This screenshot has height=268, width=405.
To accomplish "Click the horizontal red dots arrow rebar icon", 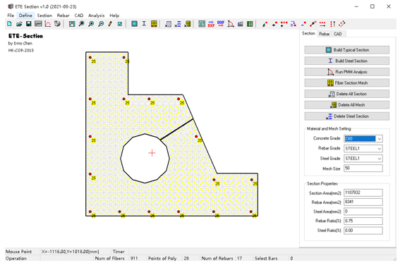I will [322, 24].
